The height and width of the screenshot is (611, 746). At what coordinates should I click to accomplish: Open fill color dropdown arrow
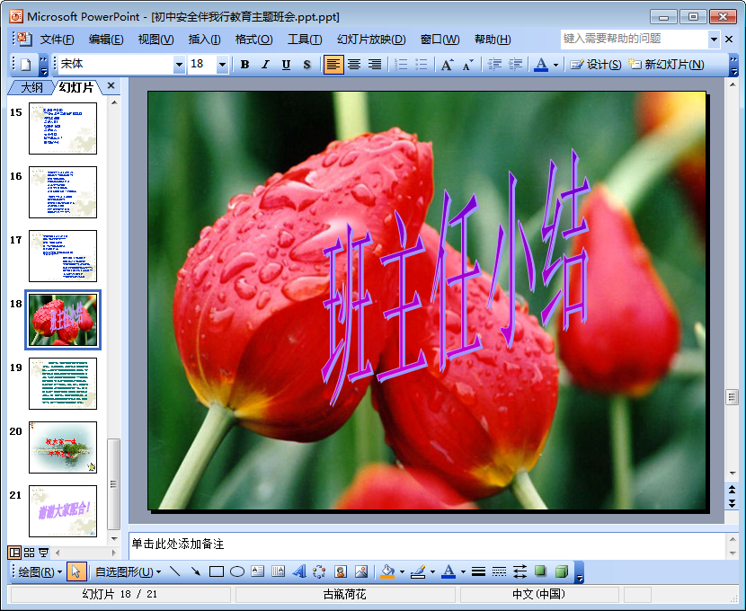pyautogui.click(x=402, y=572)
